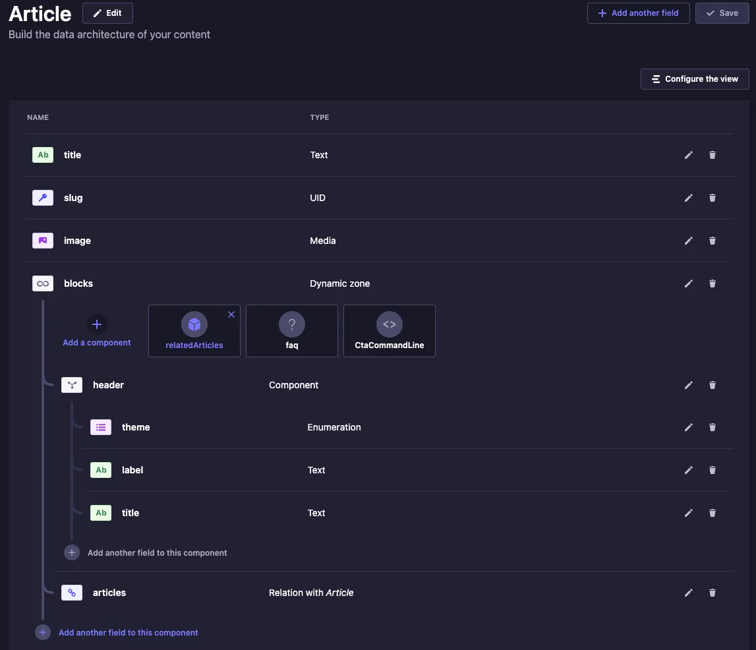Select the relatedArticles component tab

point(194,332)
